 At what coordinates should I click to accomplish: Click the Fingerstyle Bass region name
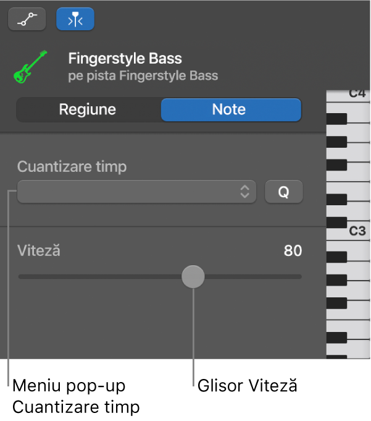click(125, 58)
